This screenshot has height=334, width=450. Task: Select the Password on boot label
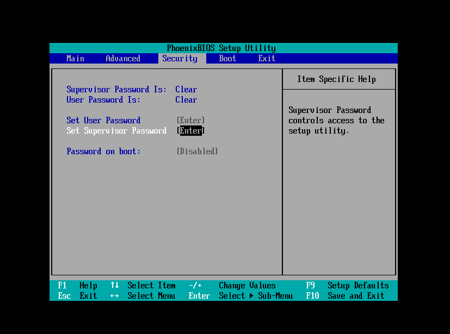103,152
